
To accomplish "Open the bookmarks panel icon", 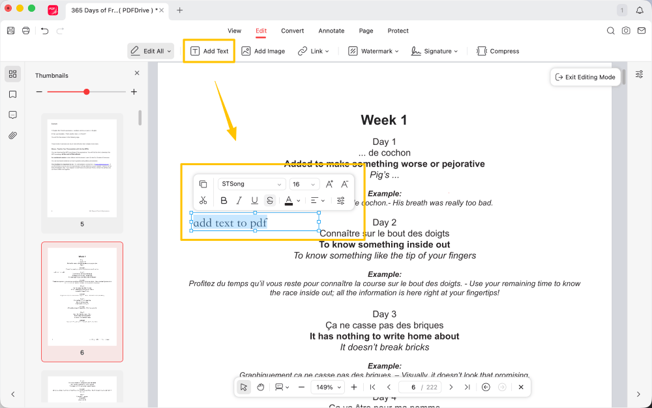I will tap(12, 95).
